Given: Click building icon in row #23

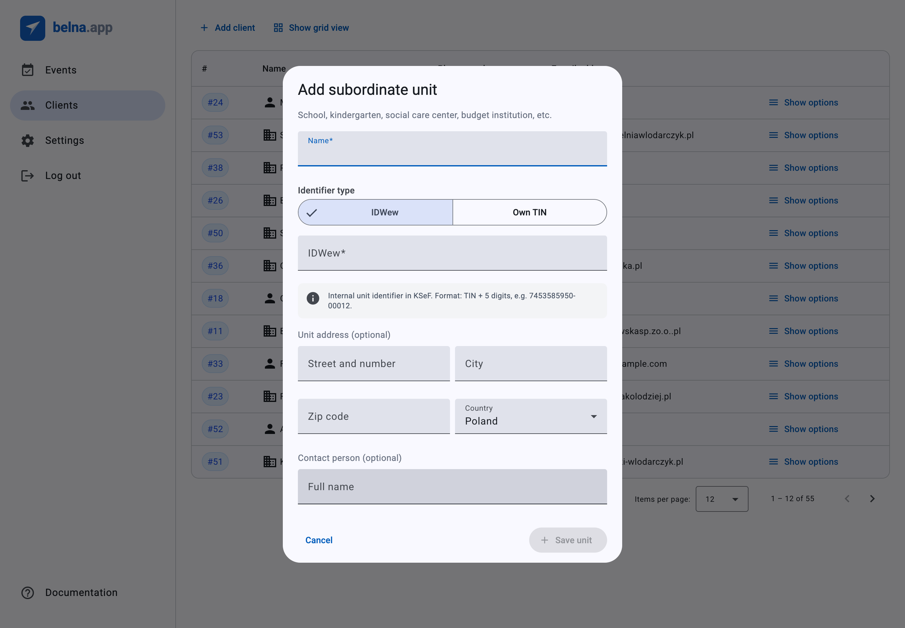Looking at the screenshot, I should point(269,396).
